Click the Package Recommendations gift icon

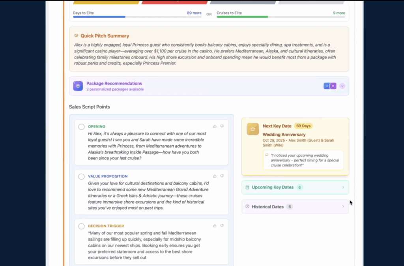coord(78,86)
